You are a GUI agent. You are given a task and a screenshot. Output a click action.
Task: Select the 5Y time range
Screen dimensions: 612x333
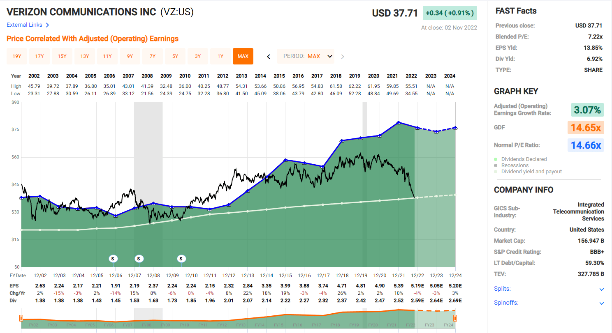click(175, 56)
